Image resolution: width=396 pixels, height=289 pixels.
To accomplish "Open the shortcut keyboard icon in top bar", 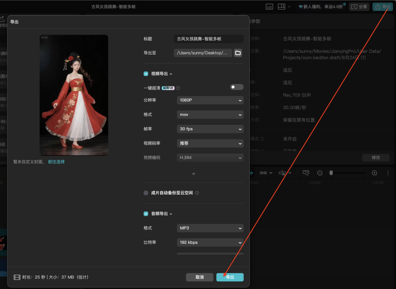I will 269,7.
